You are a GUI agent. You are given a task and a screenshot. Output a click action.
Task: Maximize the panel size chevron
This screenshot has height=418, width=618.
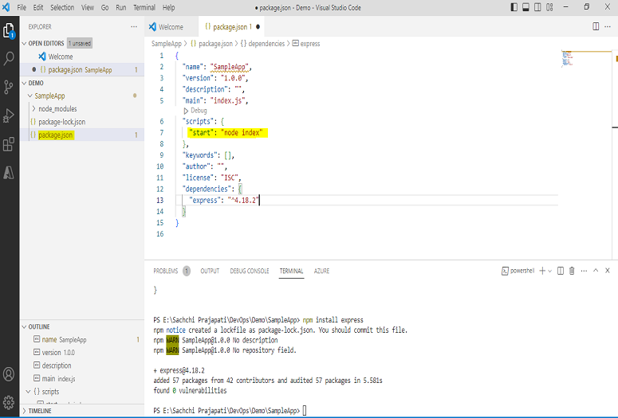[596, 271]
